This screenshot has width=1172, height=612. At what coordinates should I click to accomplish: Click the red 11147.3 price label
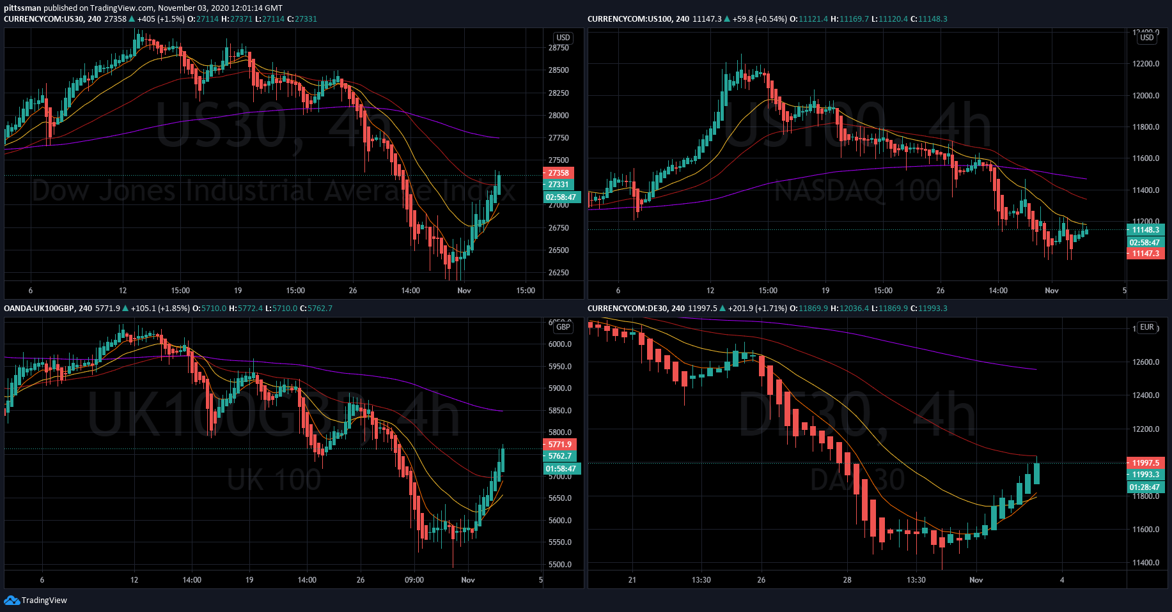pos(1146,254)
